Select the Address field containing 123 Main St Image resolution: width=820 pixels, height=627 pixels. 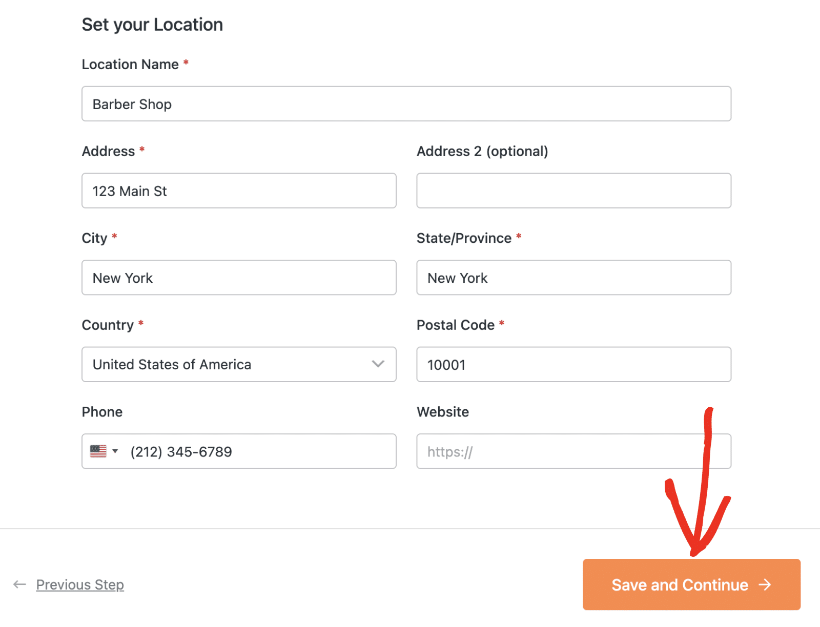[239, 191]
